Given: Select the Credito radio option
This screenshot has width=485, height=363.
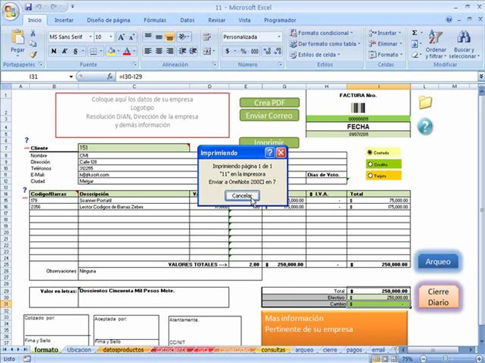Looking at the screenshot, I should click(370, 164).
